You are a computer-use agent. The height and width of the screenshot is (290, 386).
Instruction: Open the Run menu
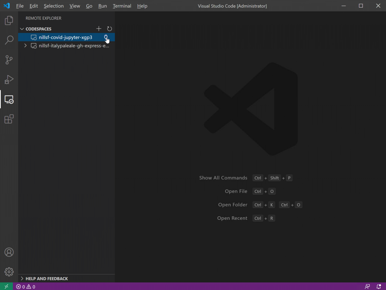coord(103,6)
